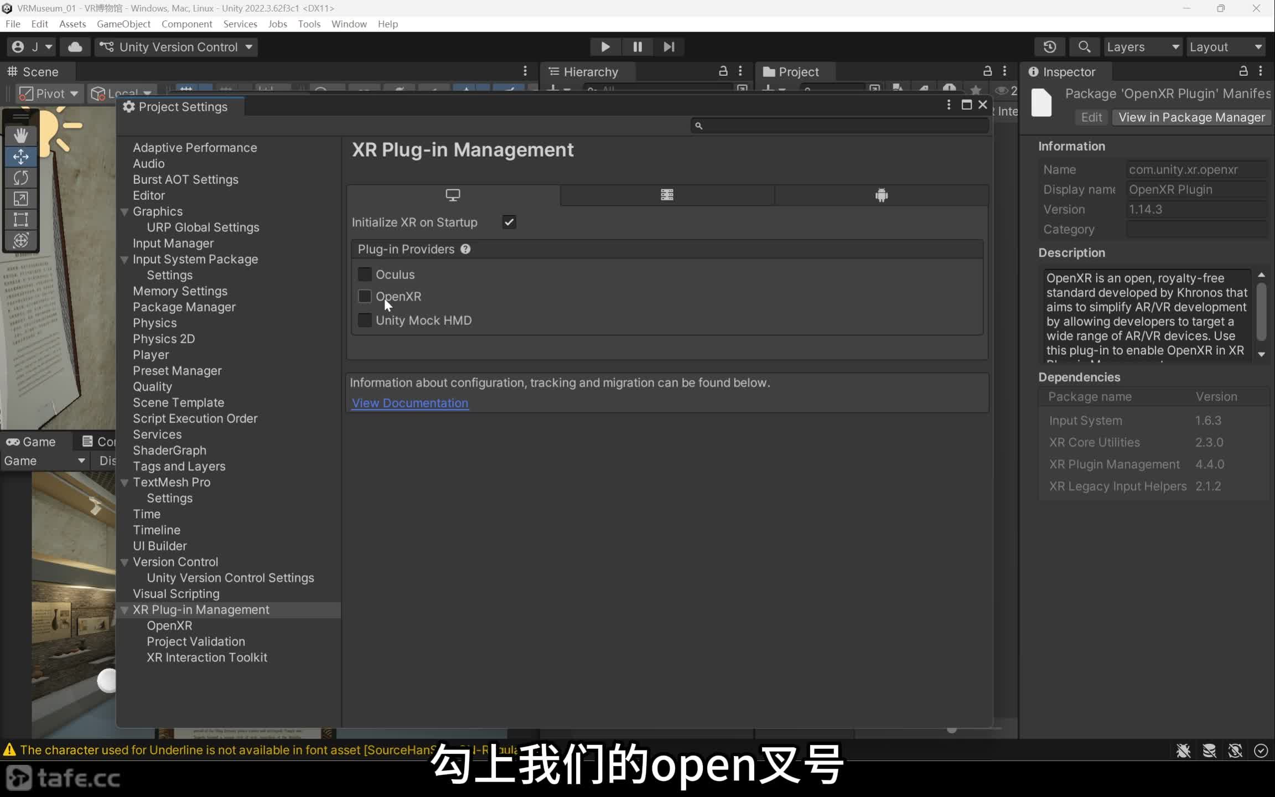Pause the editor playback
The width and height of the screenshot is (1275, 797).
pyautogui.click(x=637, y=47)
